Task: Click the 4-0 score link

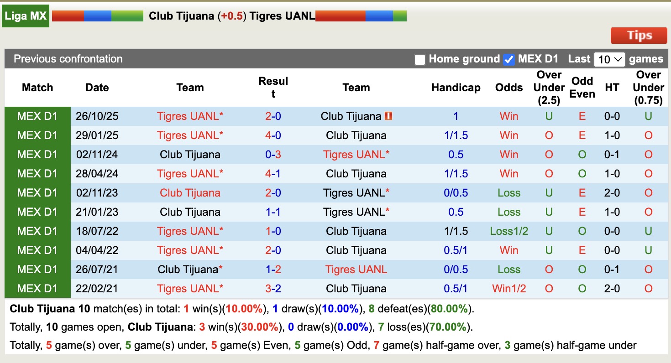Action: click(x=273, y=135)
